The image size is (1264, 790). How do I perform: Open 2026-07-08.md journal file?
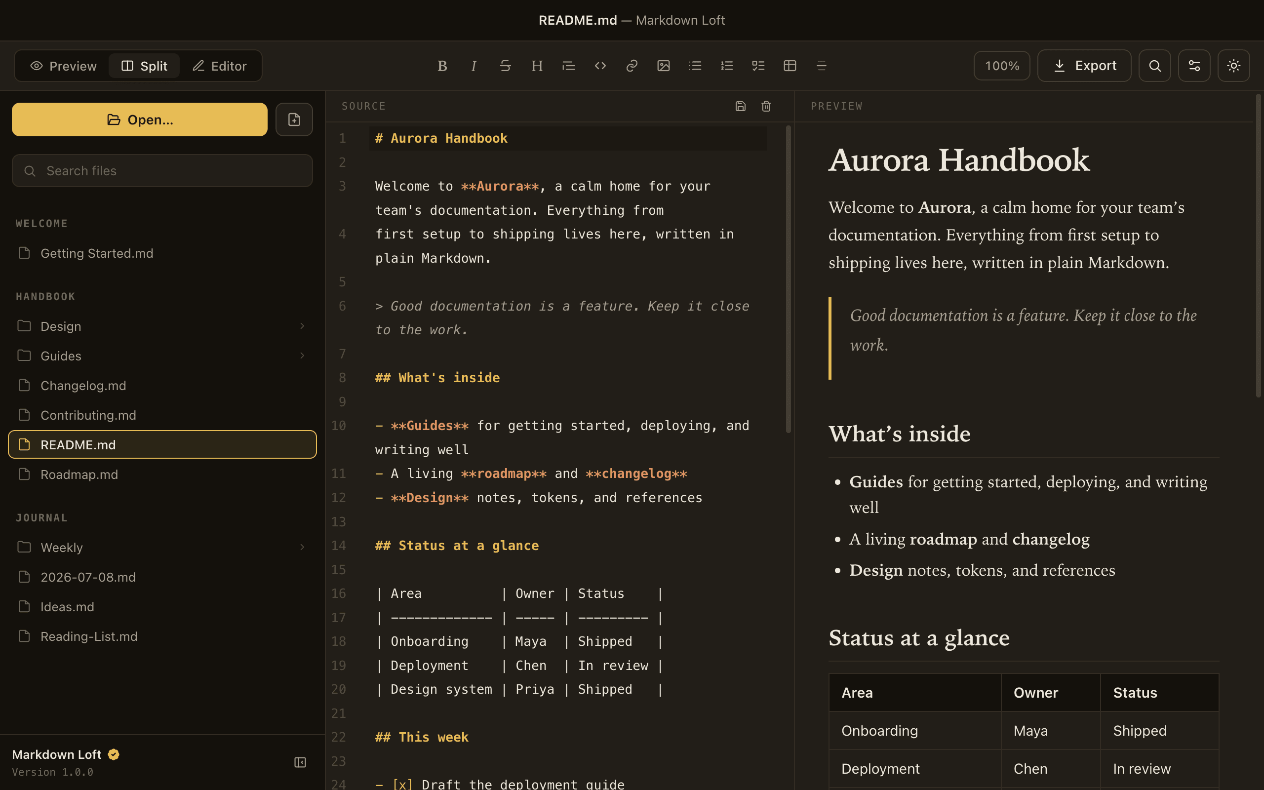[x=162, y=577]
